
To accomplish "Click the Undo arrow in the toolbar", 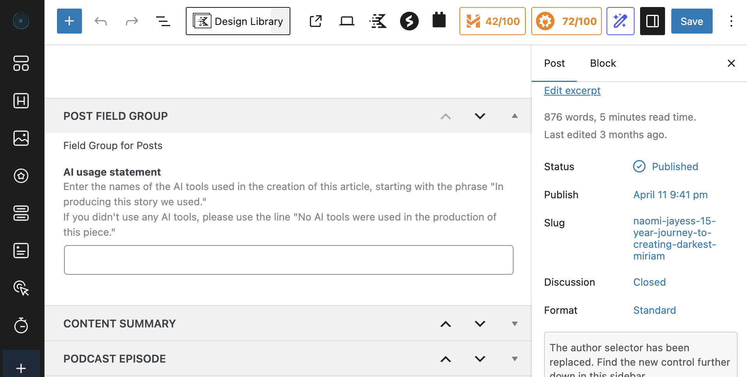I will (101, 21).
